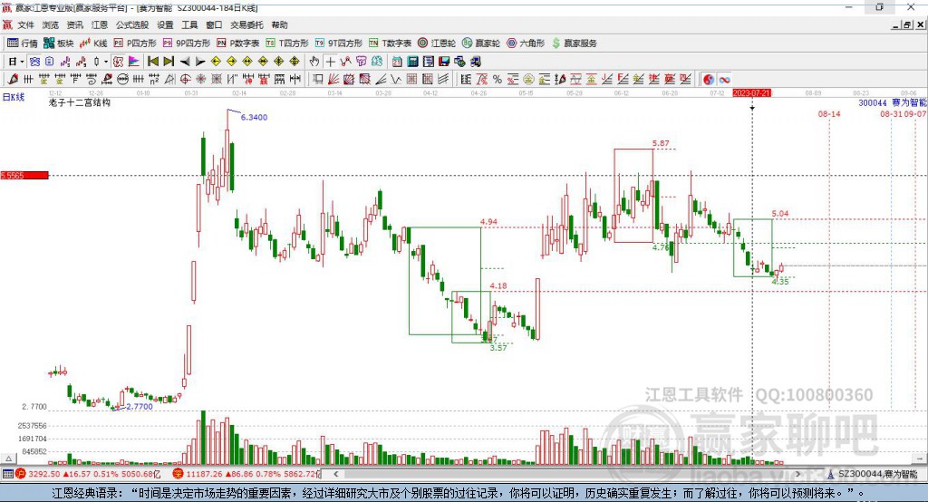Expand the 日 period dropdown
The image size is (928, 502).
click(x=22, y=62)
